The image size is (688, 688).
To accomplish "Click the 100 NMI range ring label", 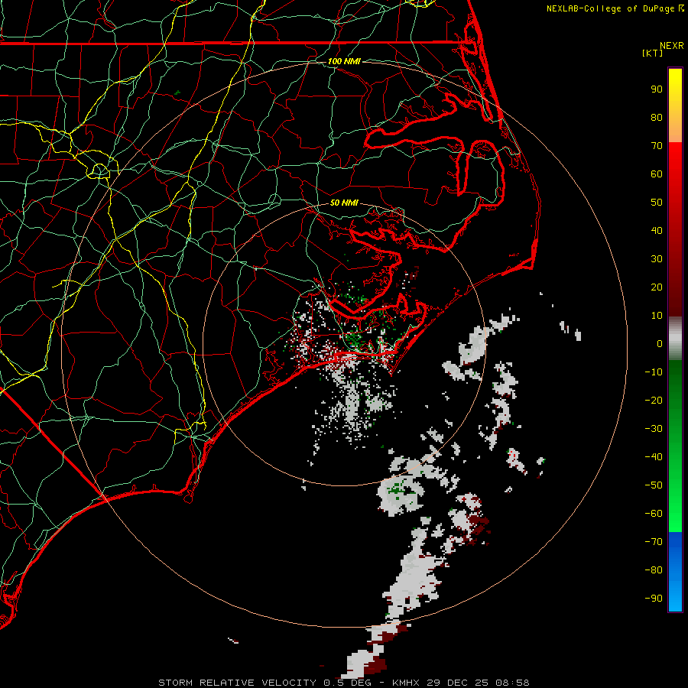I will coord(344,61).
